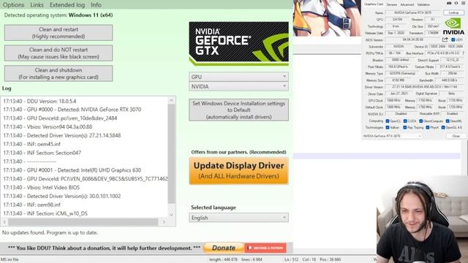Image resolution: width=468 pixels, height=263 pixels.
Task: Click the yellow Donate button
Action: (224, 248)
